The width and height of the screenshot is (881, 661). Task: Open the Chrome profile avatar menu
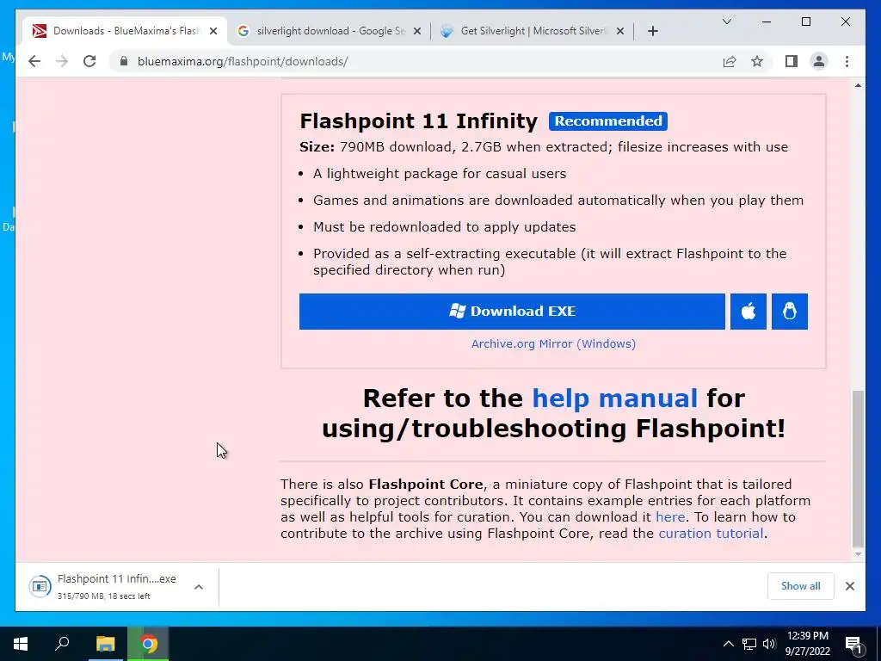tap(819, 61)
